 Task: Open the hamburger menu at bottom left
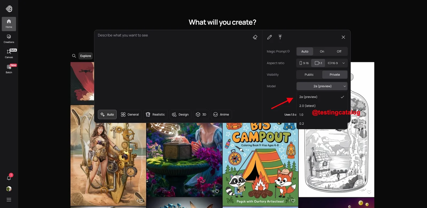(x=9, y=200)
